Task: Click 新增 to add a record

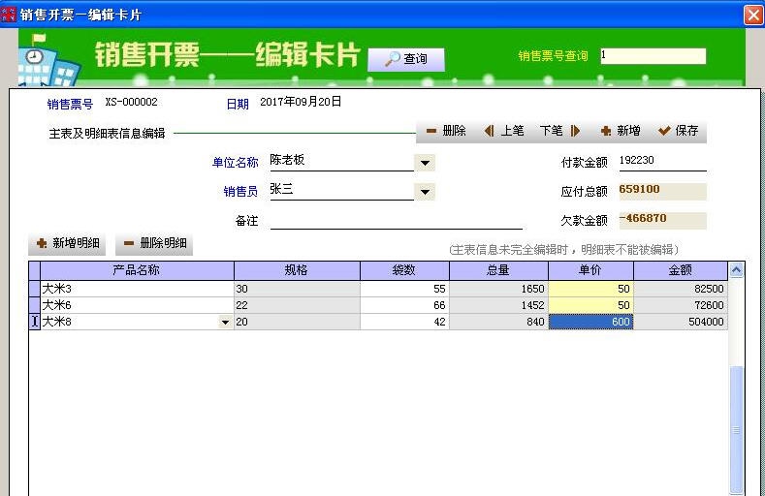Action: [x=621, y=131]
